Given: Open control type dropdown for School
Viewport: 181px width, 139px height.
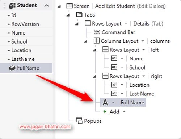Looking at the screenshot, I should (x=122, y=67).
